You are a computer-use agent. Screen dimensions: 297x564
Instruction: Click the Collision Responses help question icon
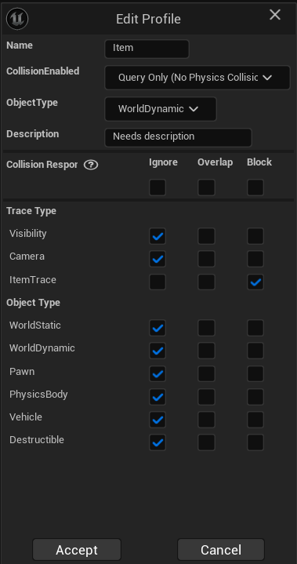pyautogui.click(x=91, y=165)
